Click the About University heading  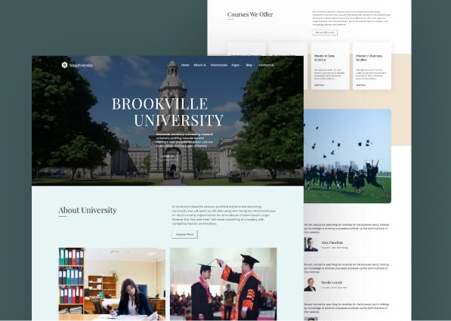[88, 210]
